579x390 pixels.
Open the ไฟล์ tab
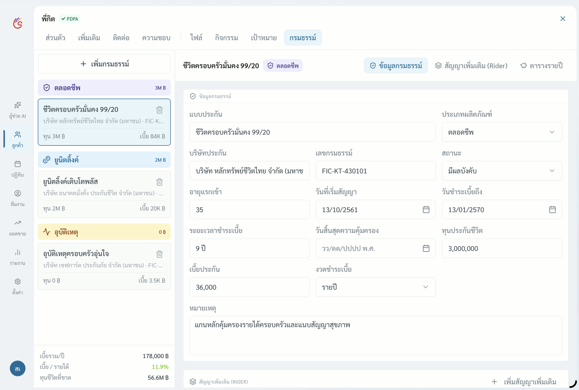pos(196,38)
